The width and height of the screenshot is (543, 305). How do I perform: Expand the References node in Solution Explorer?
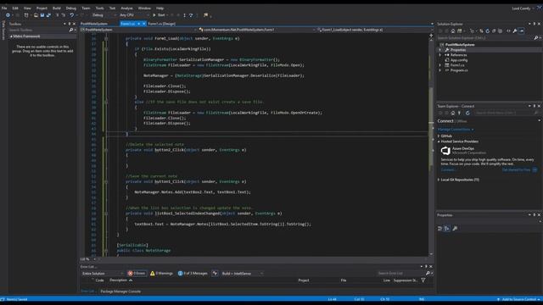click(440, 55)
